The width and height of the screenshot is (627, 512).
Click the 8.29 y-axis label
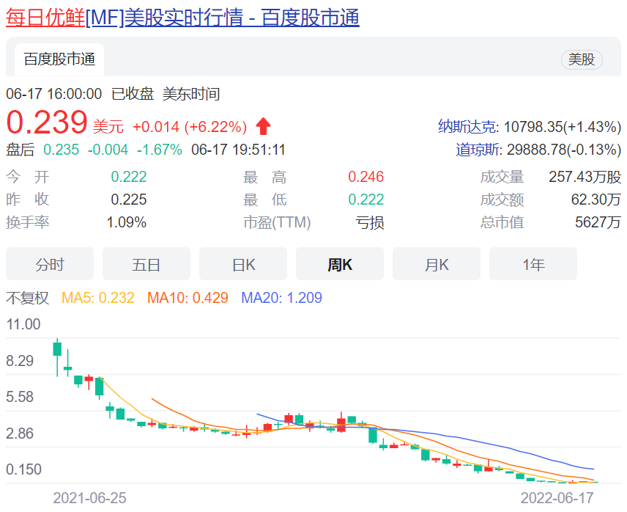tap(20, 361)
